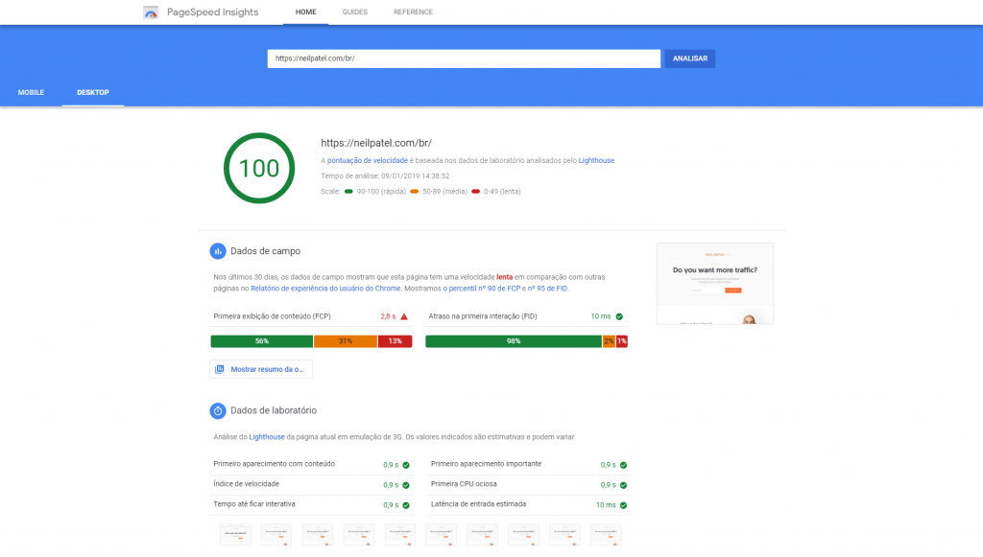The image size is (983, 557).
Task: Click the green 90-100 (rápida) scale marker
Action: [348, 192]
